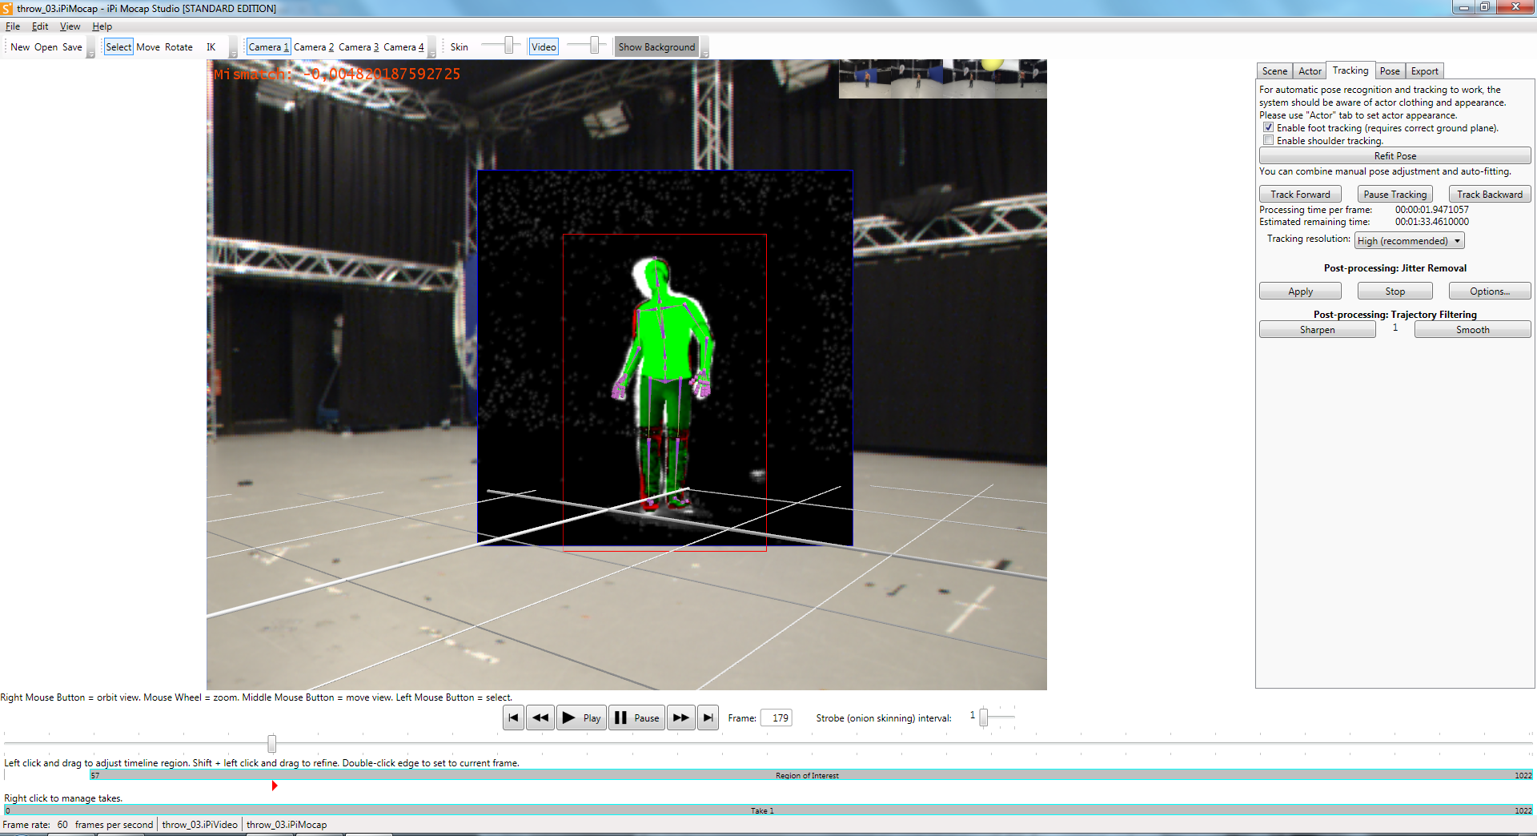Click Track Backward button
The width and height of the screenshot is (1537, 836).
(1490, 195)
